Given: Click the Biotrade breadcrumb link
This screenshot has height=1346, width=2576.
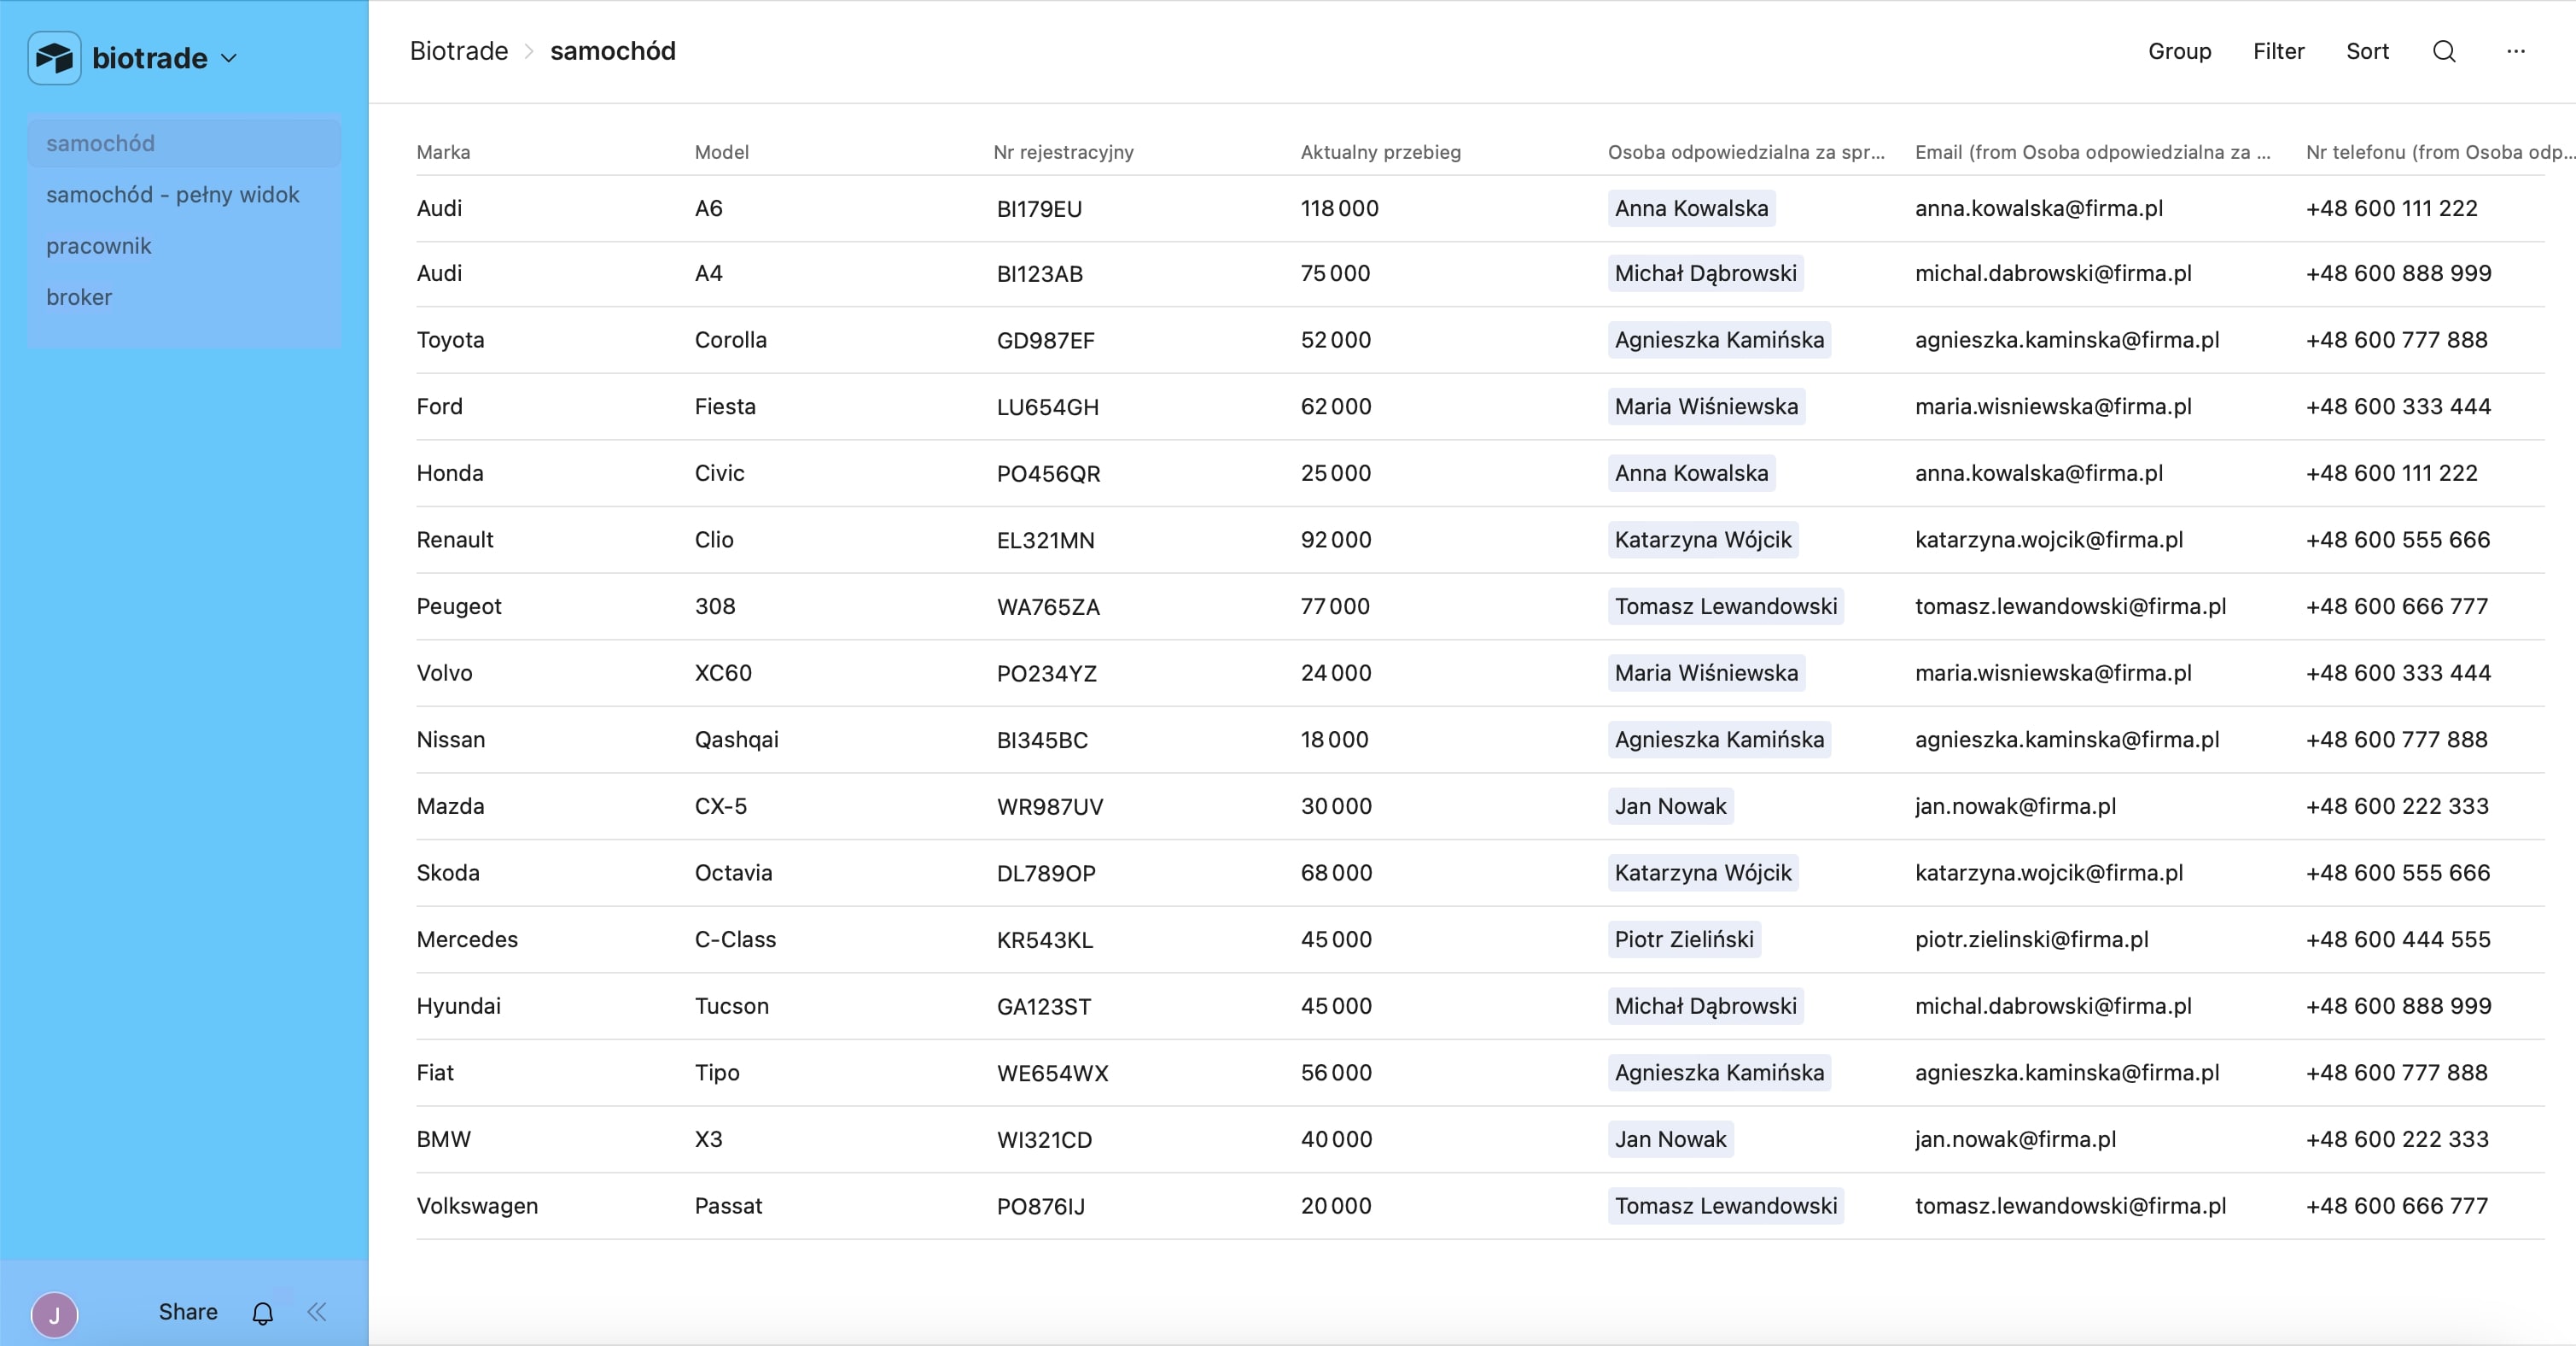Looking at the screenshot, I should pos(459,51).
